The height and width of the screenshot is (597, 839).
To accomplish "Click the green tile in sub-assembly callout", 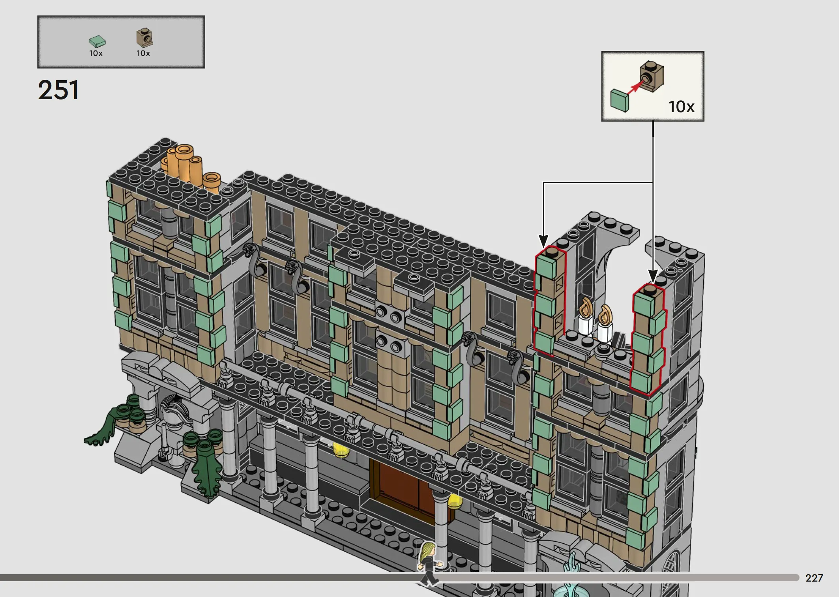I will coord(620,100).
